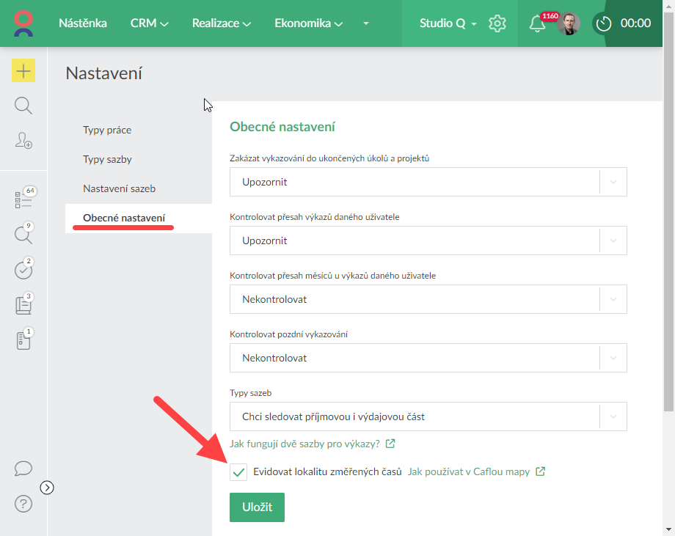
Task: Click the yellow plus quick-add icon
Action: point(23,70)
